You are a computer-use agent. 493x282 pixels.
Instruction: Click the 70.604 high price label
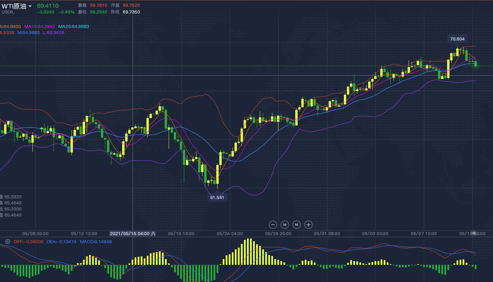[x=457, y=39]
